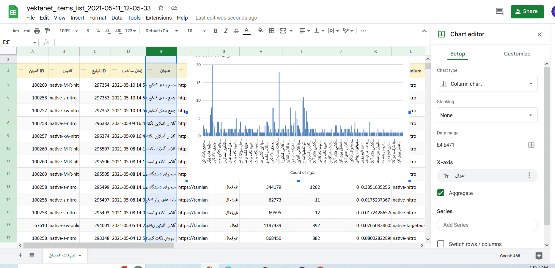
Task: Apply strikethrough formatting
Action: (x=236, y=31)
